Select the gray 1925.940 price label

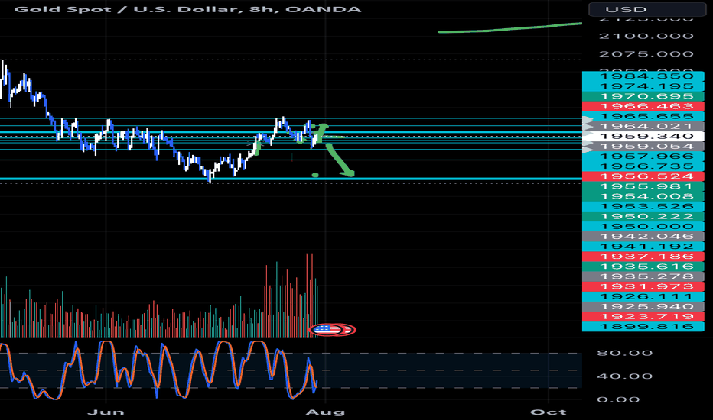click(643, 306)
